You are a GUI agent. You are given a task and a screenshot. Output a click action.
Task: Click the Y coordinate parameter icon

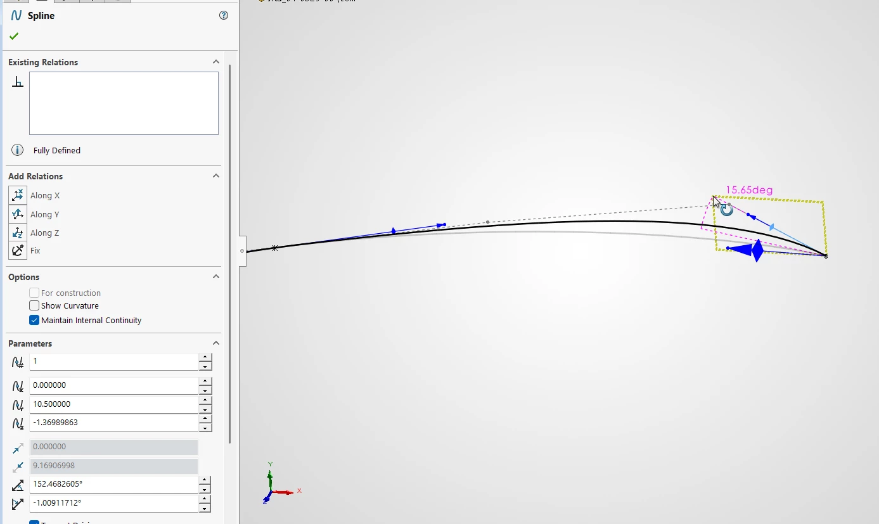point(18,404)
